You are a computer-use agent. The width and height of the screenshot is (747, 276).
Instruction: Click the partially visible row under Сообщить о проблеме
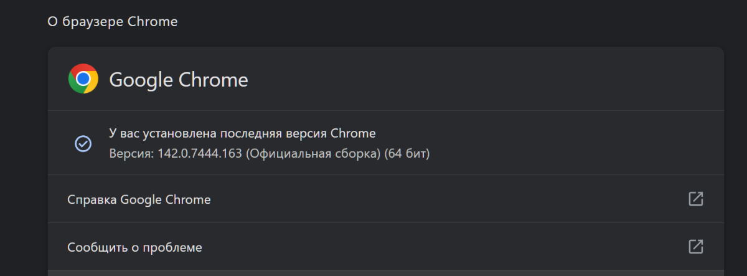[386, 273]
